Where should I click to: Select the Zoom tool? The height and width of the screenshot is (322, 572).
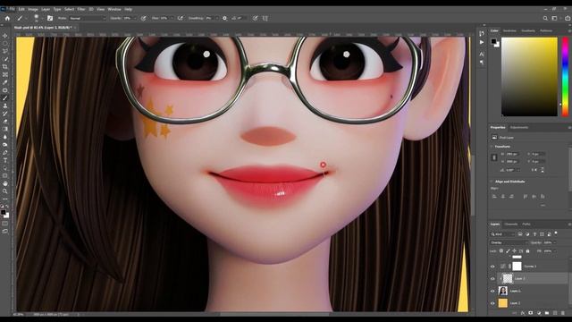pos(5,191)
